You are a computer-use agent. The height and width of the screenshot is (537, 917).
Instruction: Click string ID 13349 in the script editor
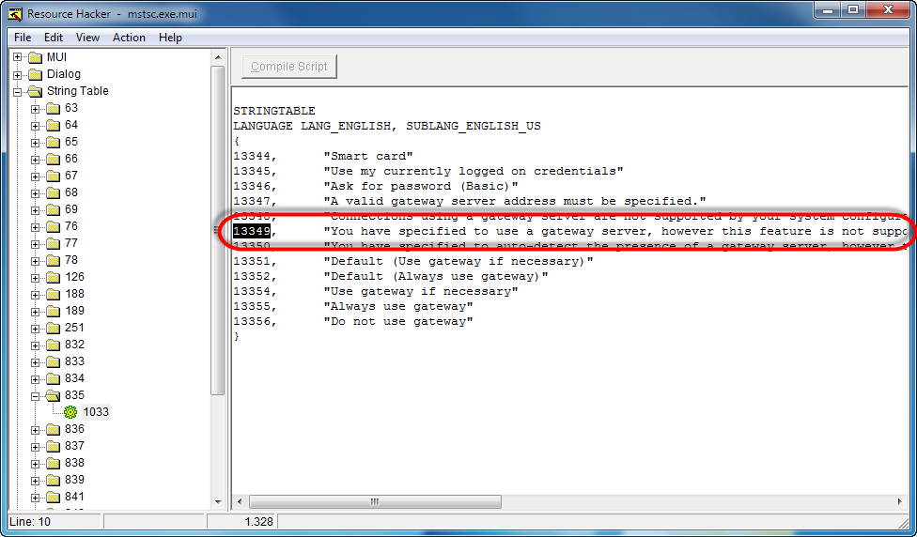tap(253, 231)
